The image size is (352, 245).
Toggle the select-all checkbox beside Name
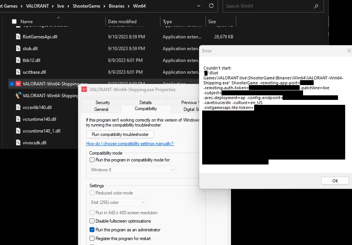coord(14,22)
